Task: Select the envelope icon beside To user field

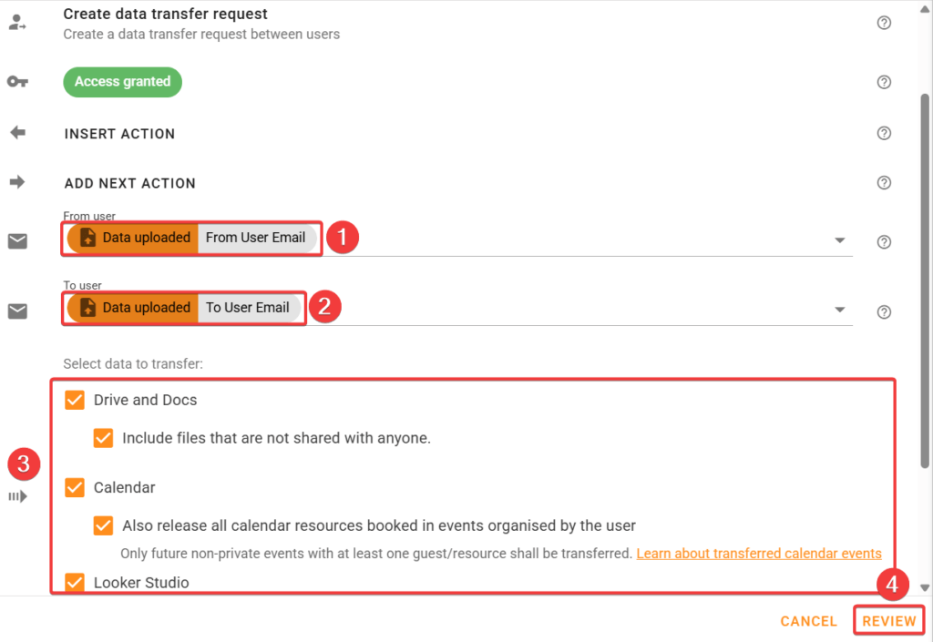Action: click(16, 311)
